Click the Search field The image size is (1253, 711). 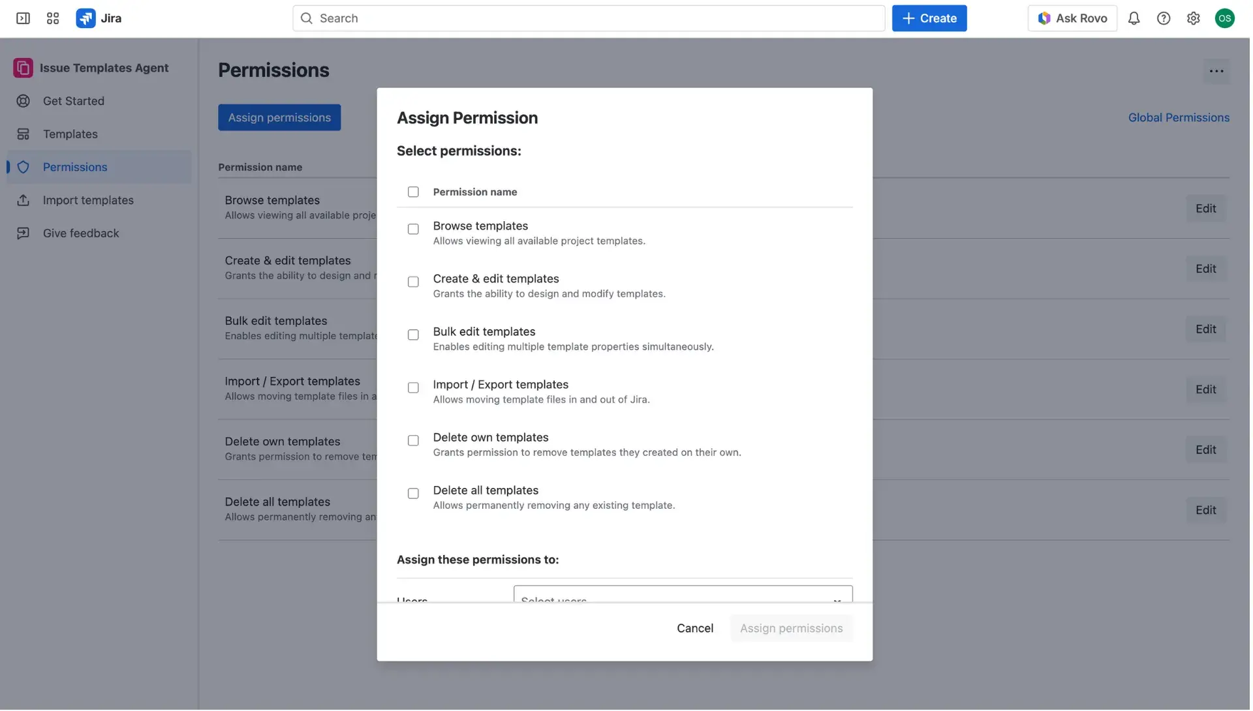click(587, 18)
